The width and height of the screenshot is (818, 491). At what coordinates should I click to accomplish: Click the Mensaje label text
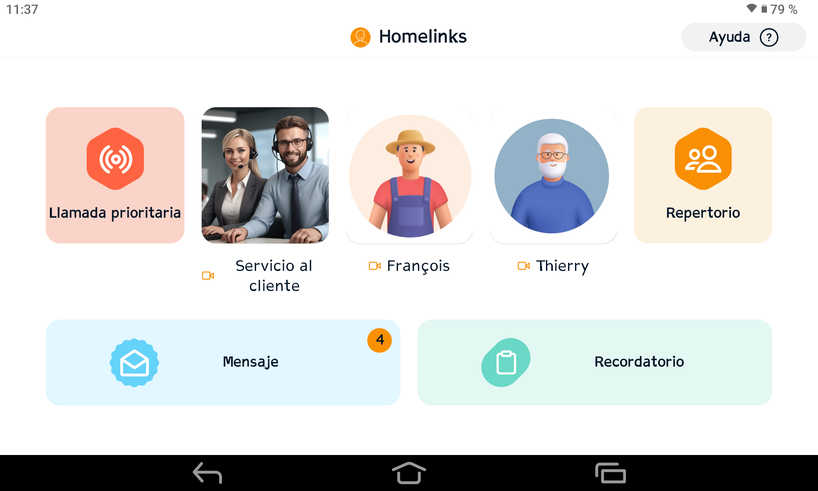point(251,362)
